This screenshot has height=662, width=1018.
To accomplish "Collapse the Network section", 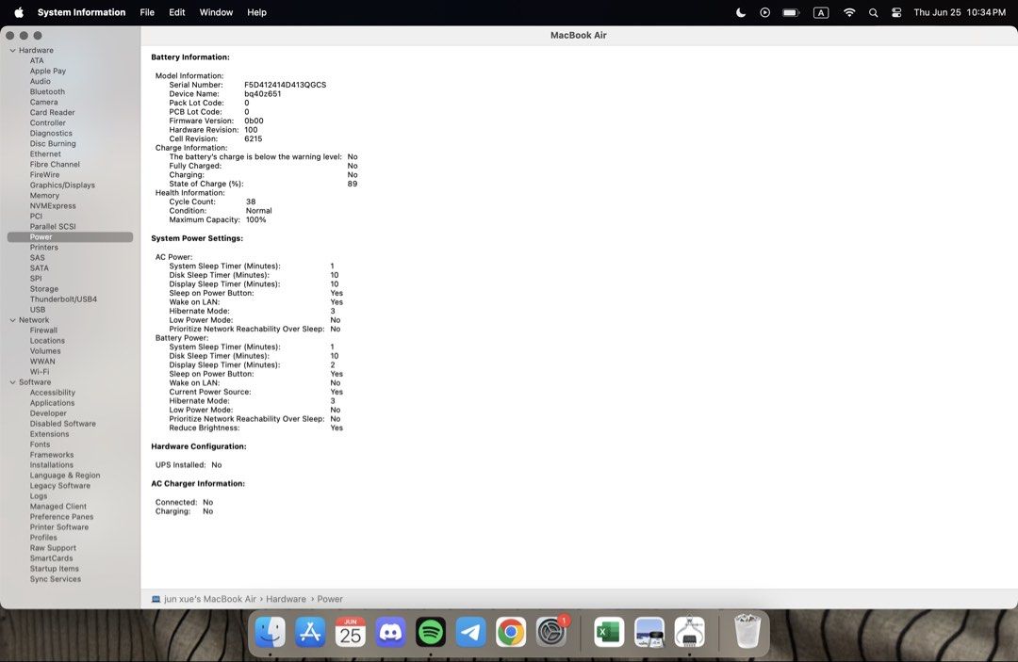I will [12, 319].
